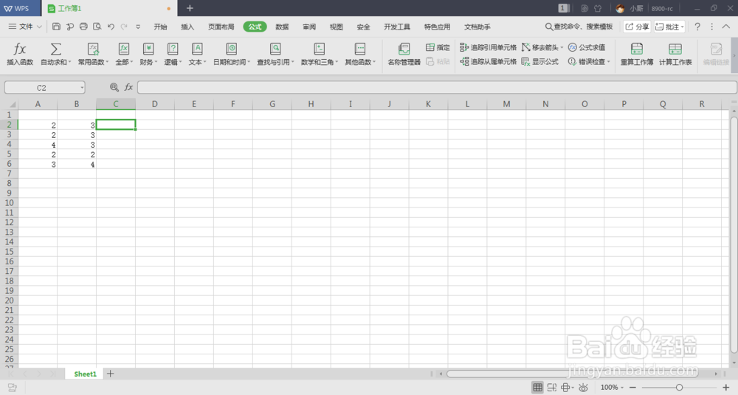Open the Name Box dropdown arrow
Viewport: 738px width, 395px height.
point(82,88)
